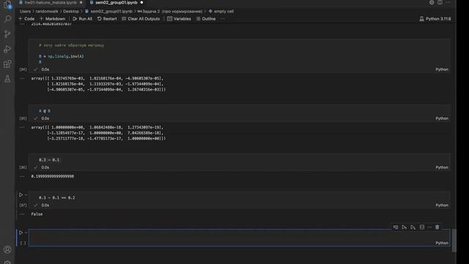
Task: Open the Extensions view
Action: click(7, 64)
